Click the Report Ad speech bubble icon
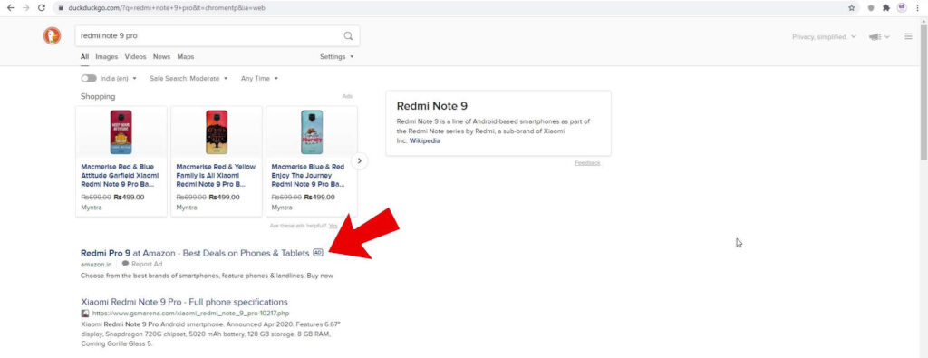This screenshot has width=928, height=358. coord(125,264)
